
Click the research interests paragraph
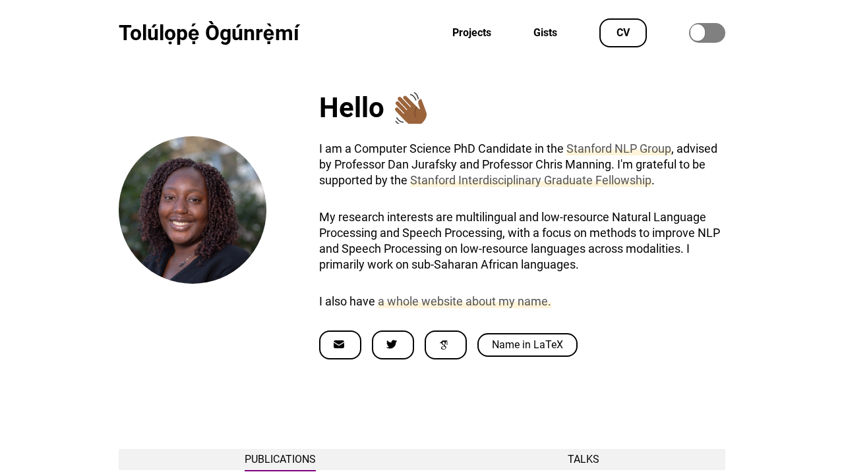[519, 240]
